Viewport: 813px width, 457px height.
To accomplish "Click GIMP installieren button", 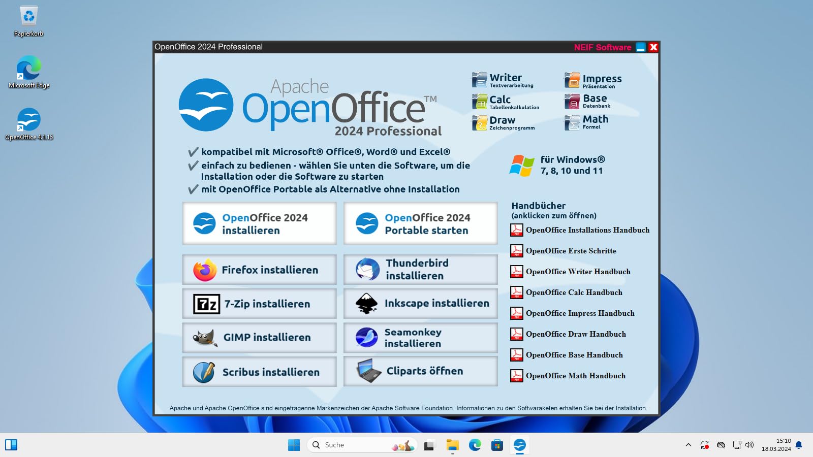I will click(259, 338).
